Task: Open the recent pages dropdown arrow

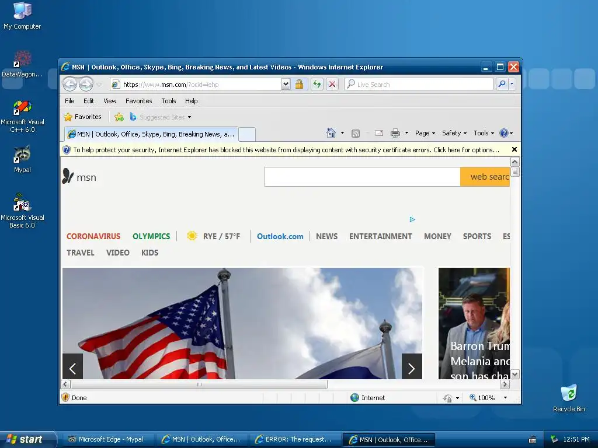Action: [x=99, y=85]
